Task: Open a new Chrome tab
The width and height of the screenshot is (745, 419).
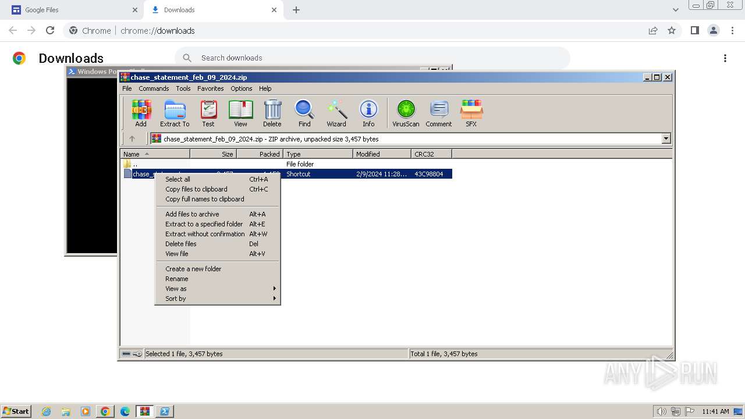Action: coord(296,10)
